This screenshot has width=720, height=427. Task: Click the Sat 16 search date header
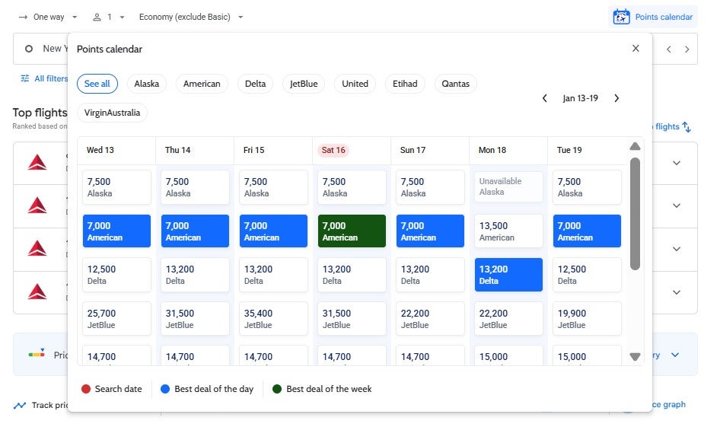pyautogui.click(x=333, y=150)
